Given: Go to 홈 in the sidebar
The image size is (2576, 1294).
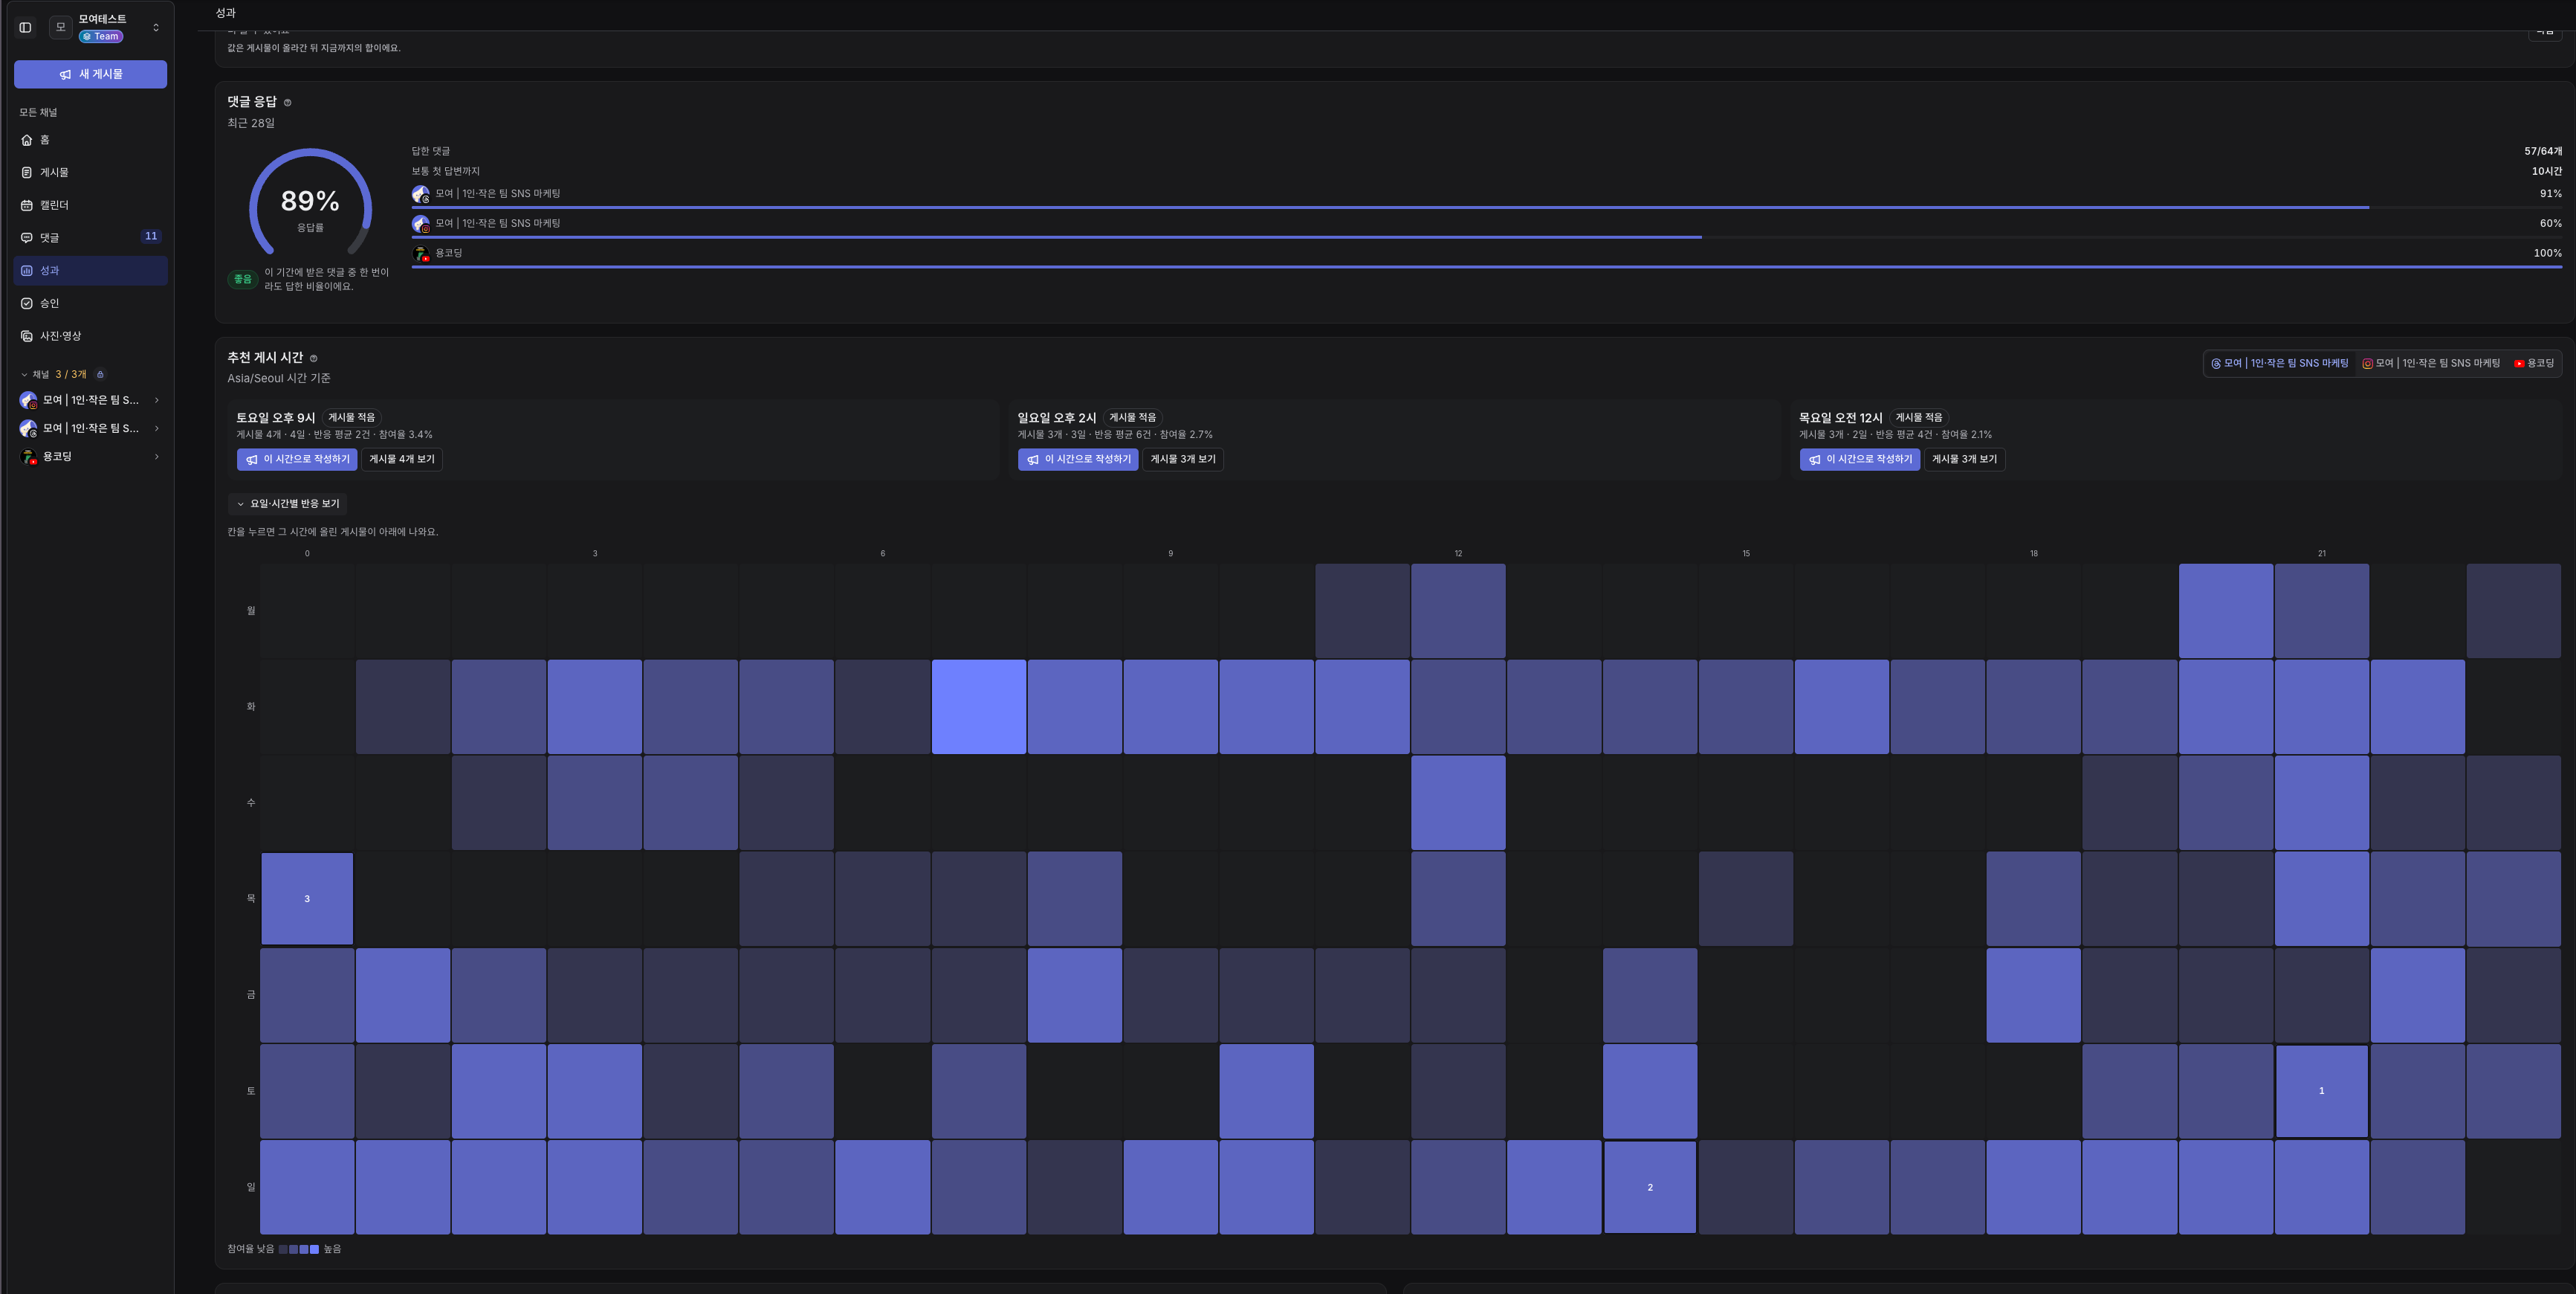Looking at the screenshot, I should coord(90,140).
